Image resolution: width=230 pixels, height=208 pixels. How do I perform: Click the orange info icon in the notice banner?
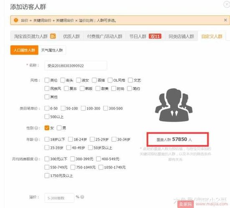pos(16,20)
